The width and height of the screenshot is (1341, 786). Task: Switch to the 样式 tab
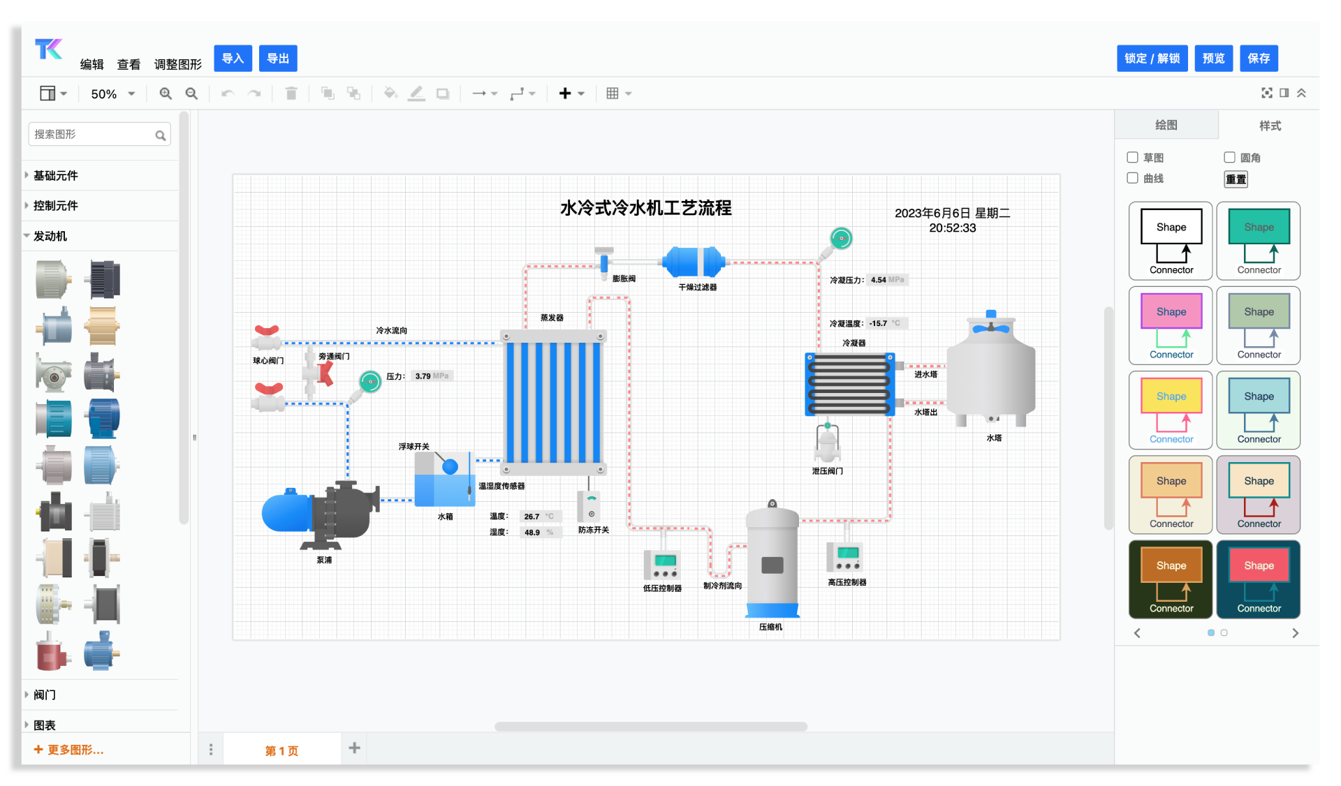(x=1269, y=126)
